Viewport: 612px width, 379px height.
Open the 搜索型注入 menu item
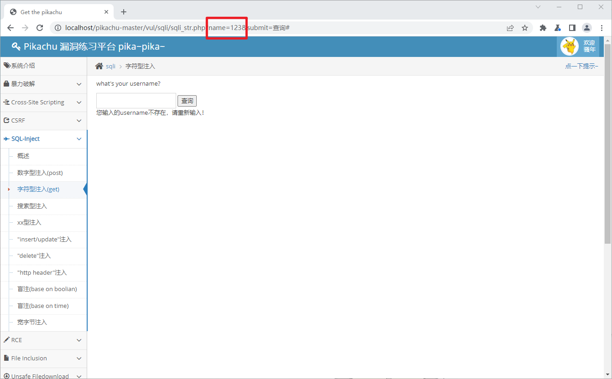coord(32,206)
